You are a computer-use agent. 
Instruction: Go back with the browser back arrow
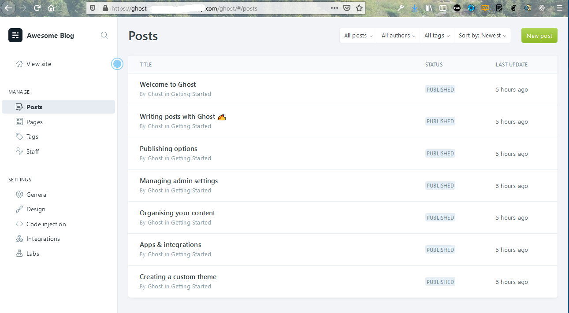[8, 8]
